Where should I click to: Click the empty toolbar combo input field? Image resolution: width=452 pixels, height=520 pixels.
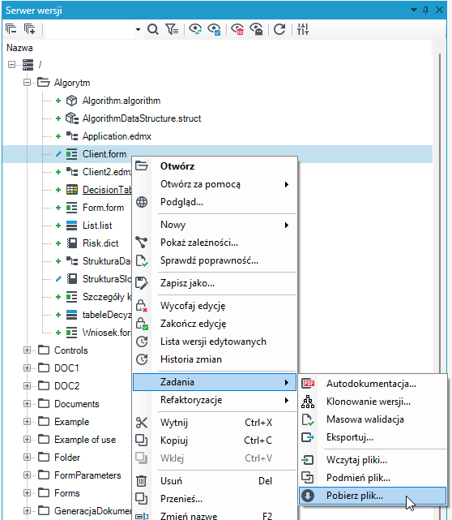(90, 29)
